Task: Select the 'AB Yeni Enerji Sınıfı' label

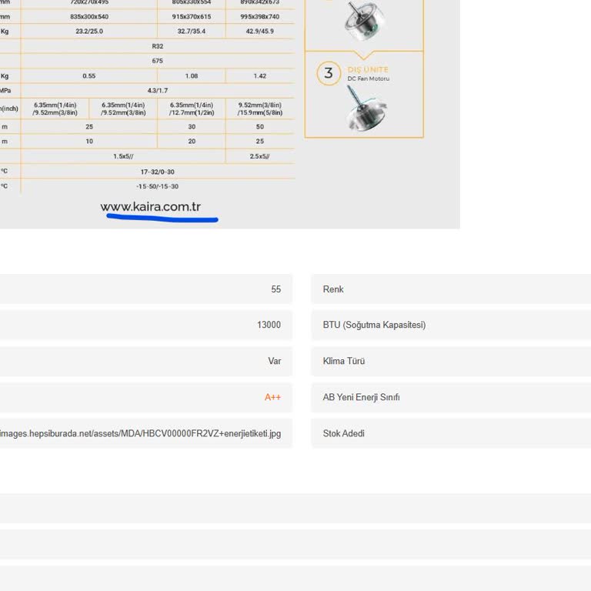Action: (361, 397)
